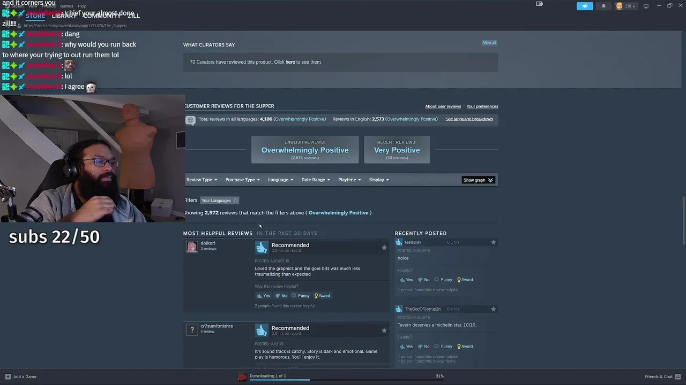Click the curators View all button
The width and height of the screenshot is (686, 385).
[x=489, y=42]
